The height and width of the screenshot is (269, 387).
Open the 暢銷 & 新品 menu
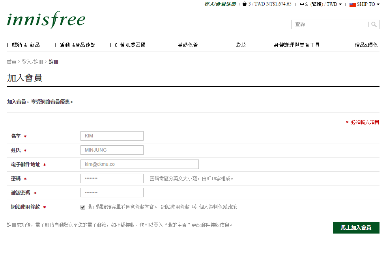(26, 45)
